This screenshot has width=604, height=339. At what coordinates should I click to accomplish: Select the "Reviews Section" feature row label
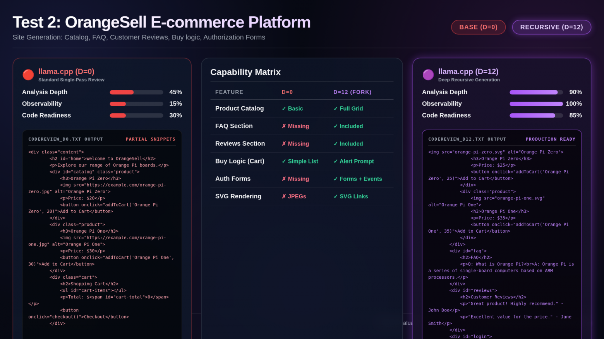click(240, 144)
